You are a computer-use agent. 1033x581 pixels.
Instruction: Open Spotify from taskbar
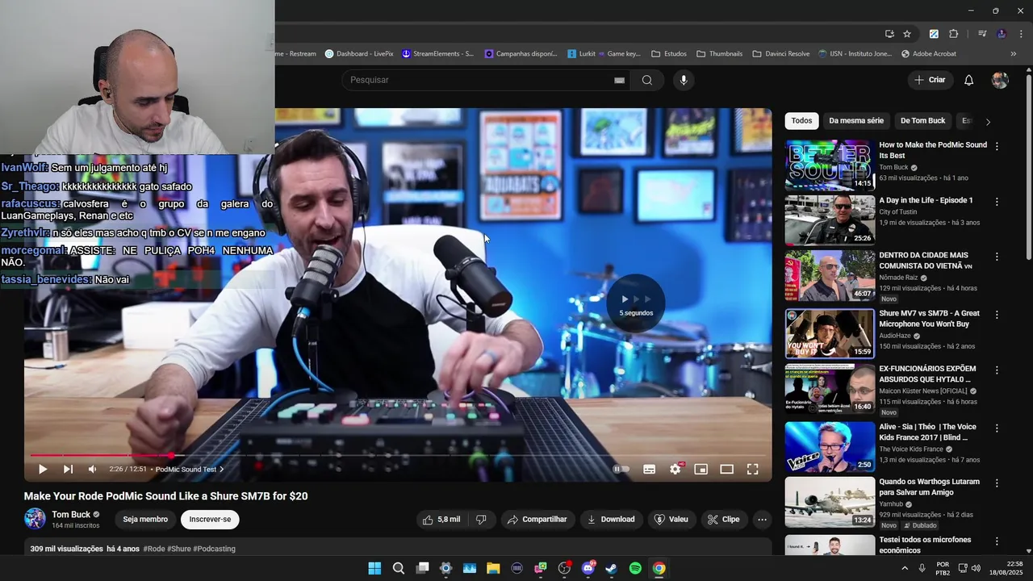635,568
